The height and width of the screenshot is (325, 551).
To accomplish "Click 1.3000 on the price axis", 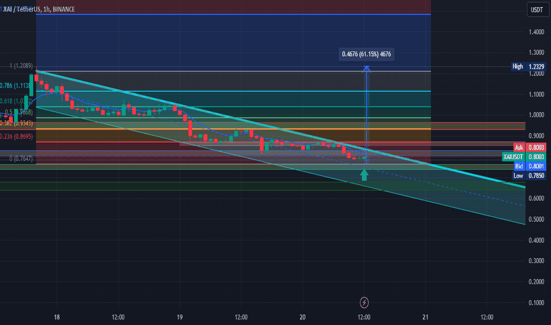I will (x=536, y=53).
